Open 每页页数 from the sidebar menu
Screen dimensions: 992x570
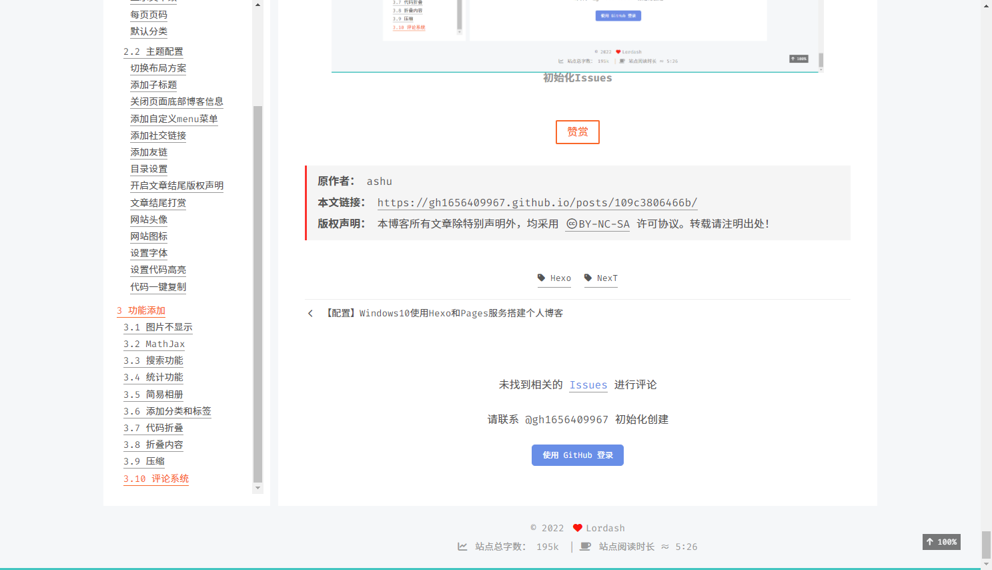[148, 14]
